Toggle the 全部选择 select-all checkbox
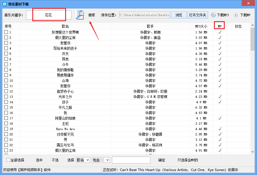 (8, 160)
